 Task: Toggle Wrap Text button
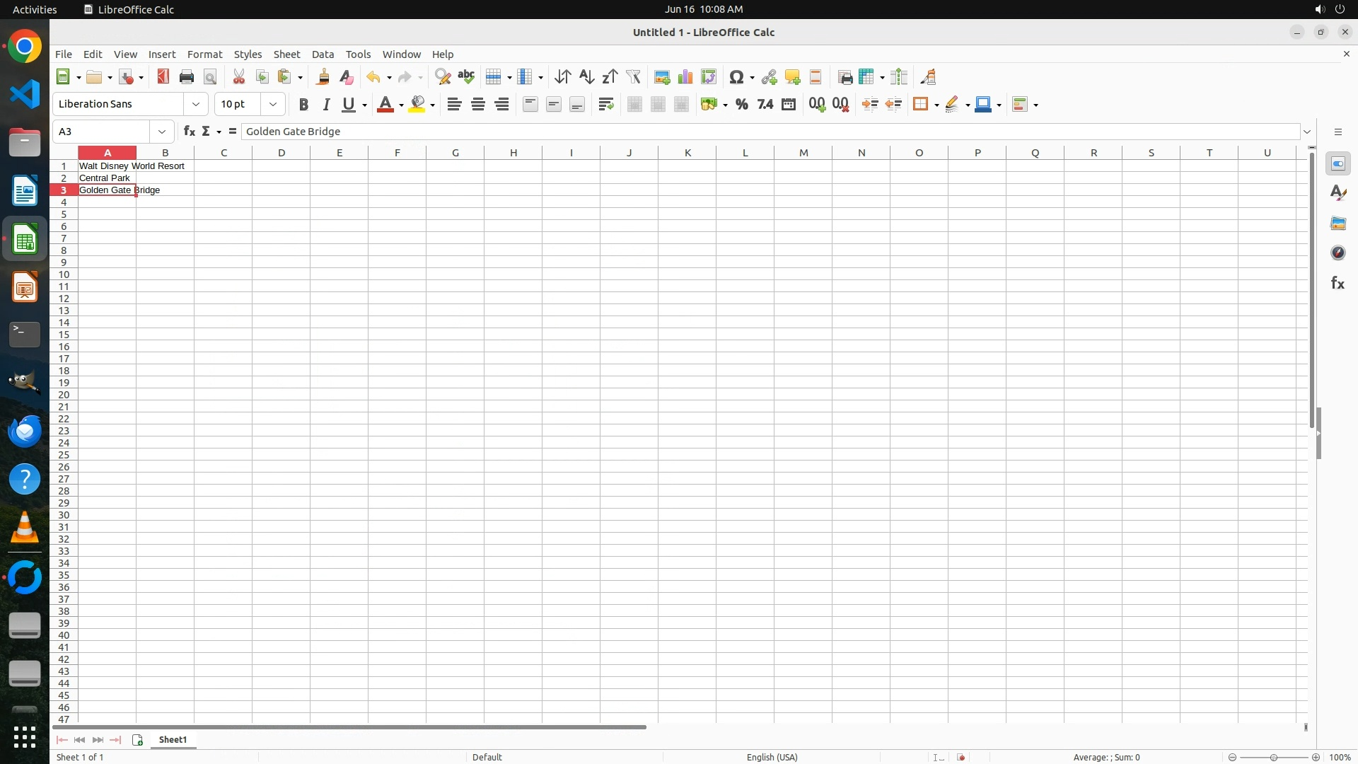coord(606,105)
